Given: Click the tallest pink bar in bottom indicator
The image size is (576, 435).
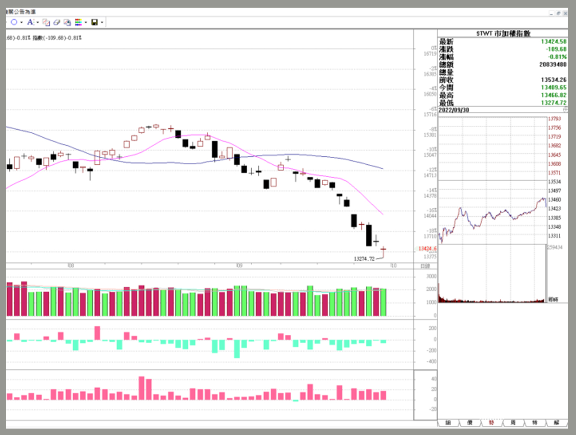Looking at the screenshot, I should (x=141, y=388).
